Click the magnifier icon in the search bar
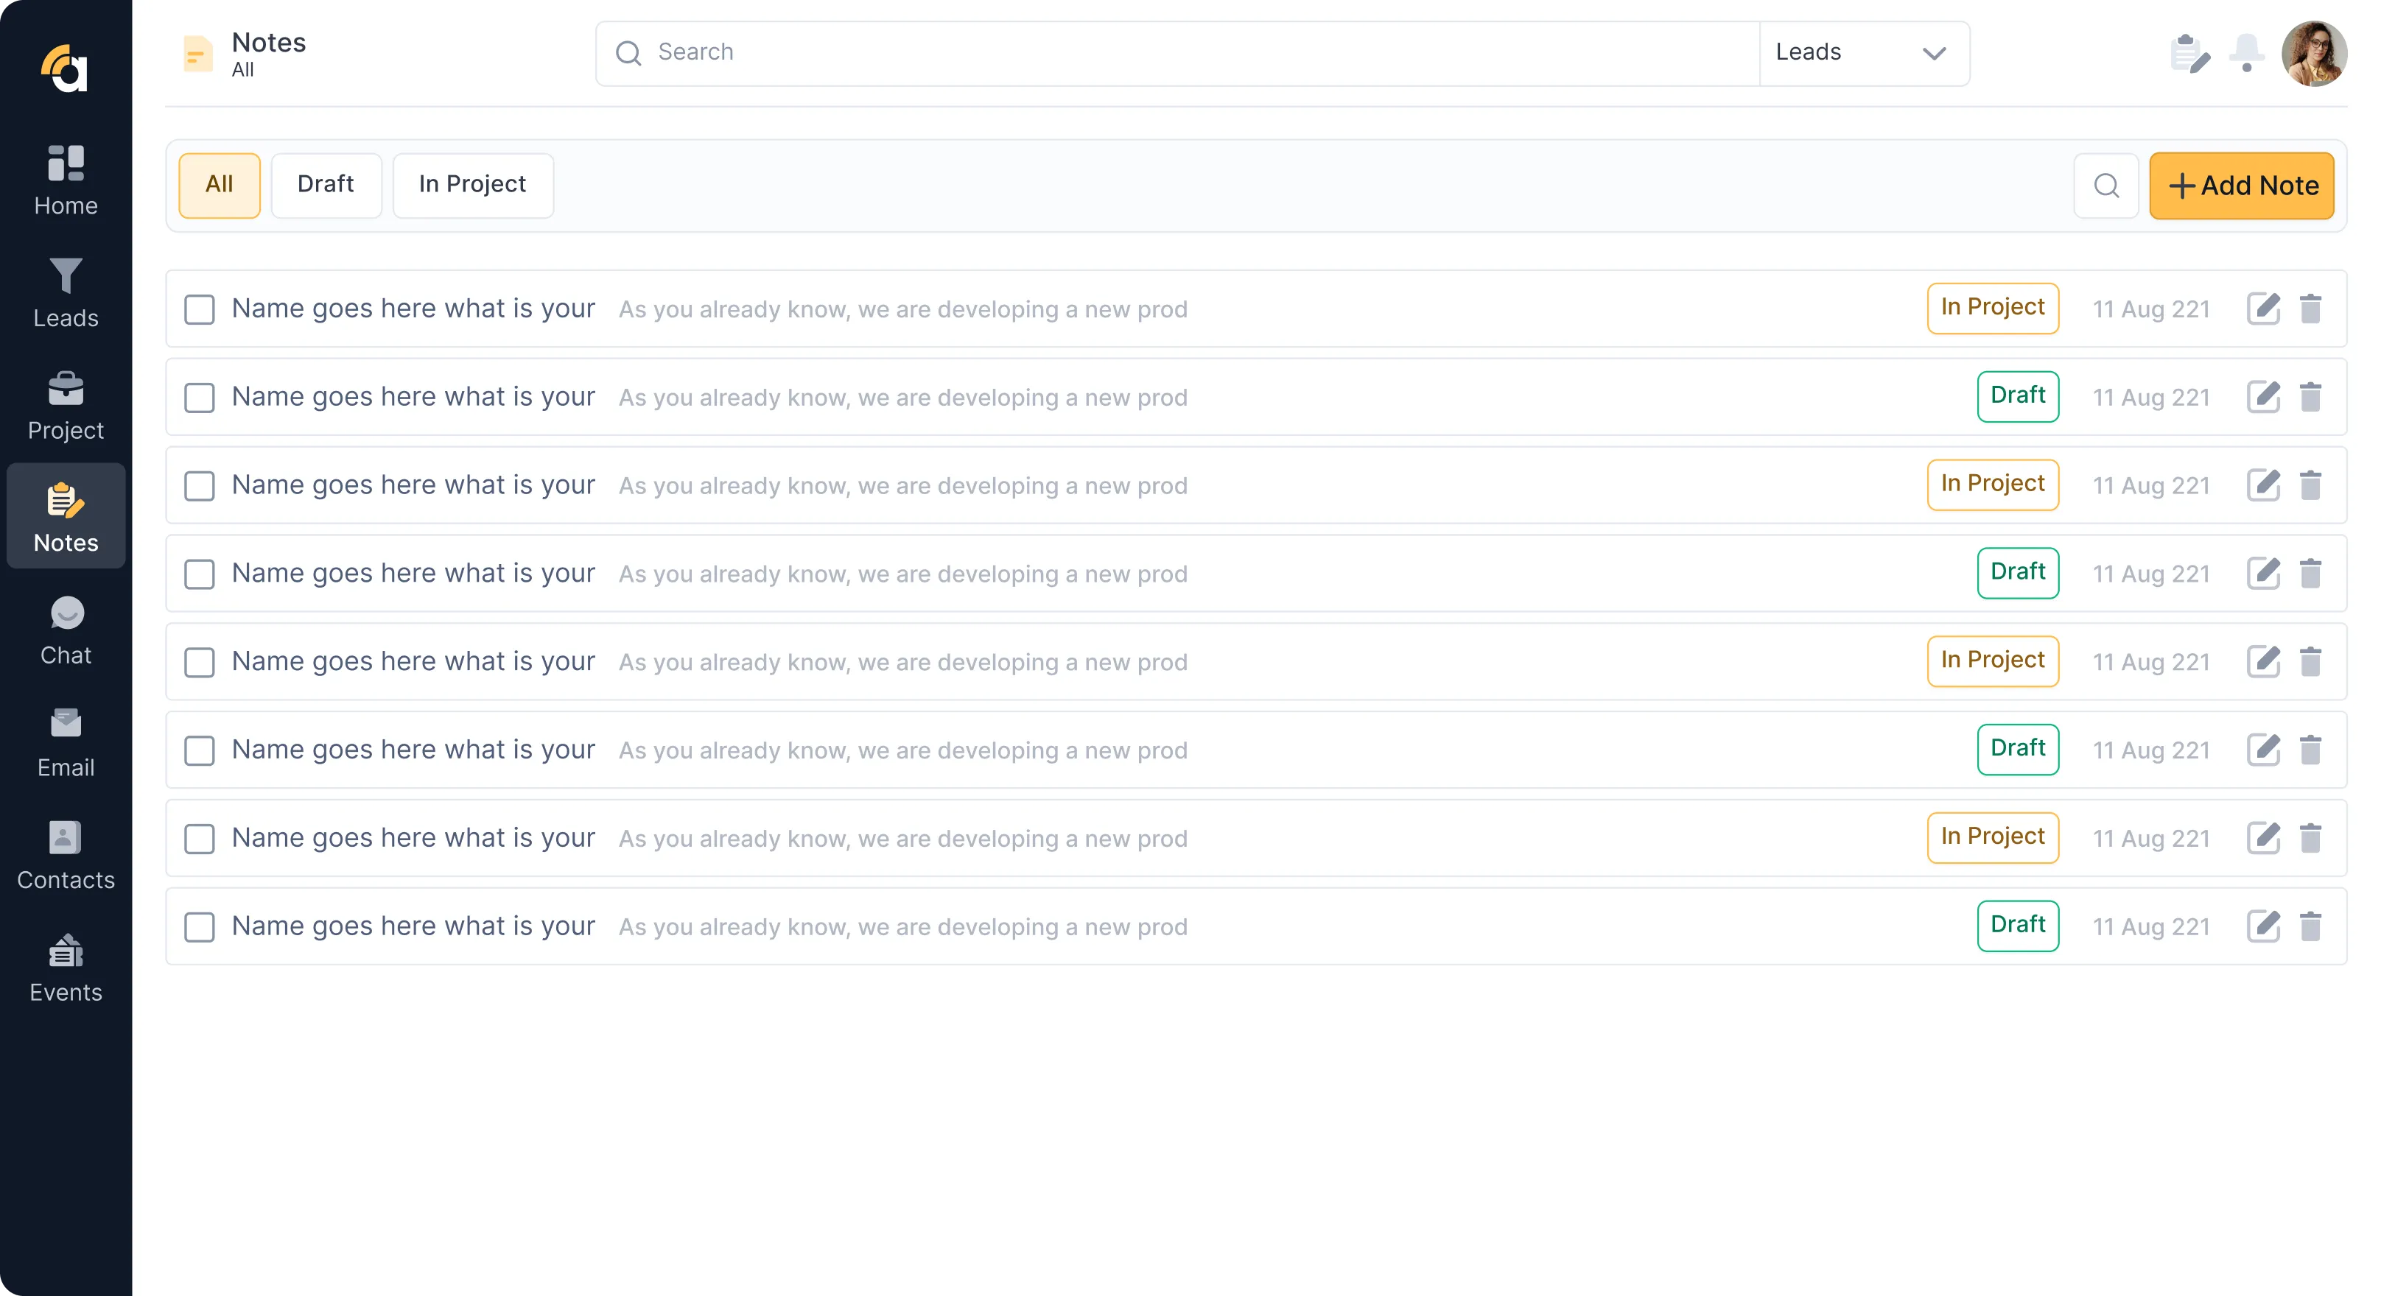 point(628,54)
